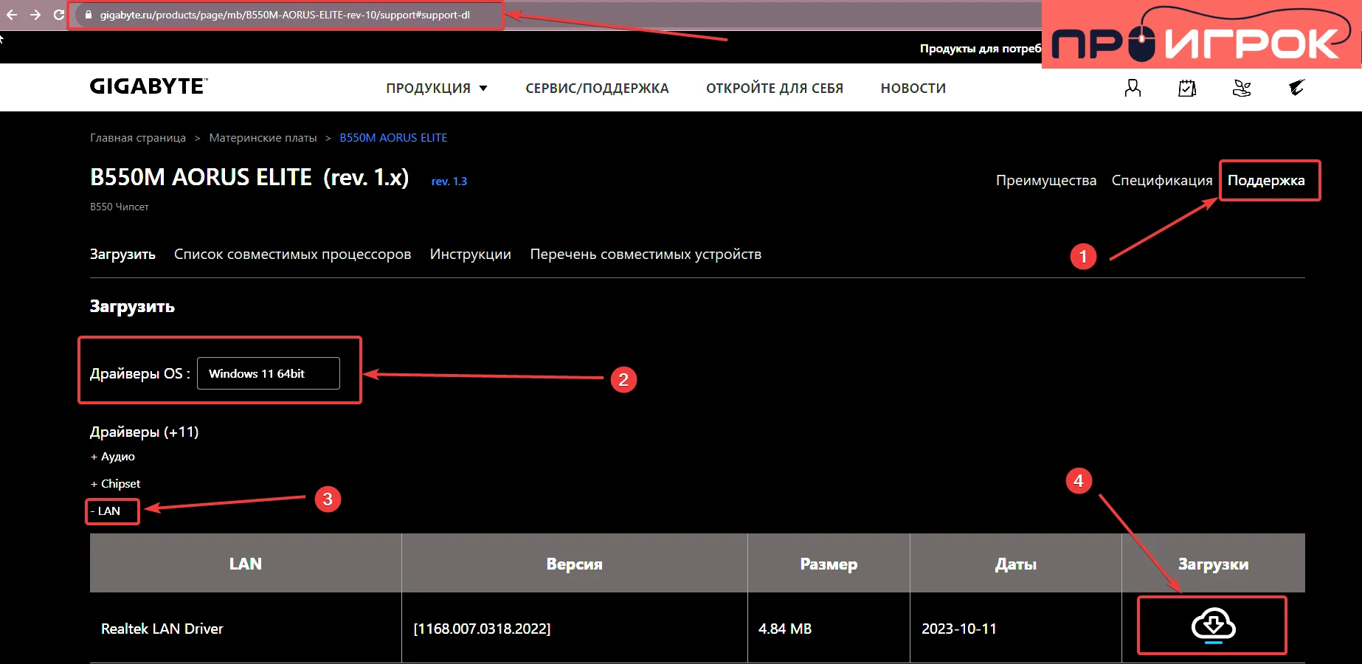
Task: Open the НОВОСТИ menu
Action: coord(913,88)
